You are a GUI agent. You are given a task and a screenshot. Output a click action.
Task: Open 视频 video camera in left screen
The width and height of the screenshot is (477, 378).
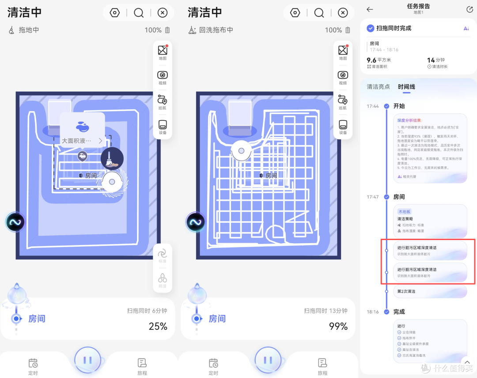click(163, 77)
